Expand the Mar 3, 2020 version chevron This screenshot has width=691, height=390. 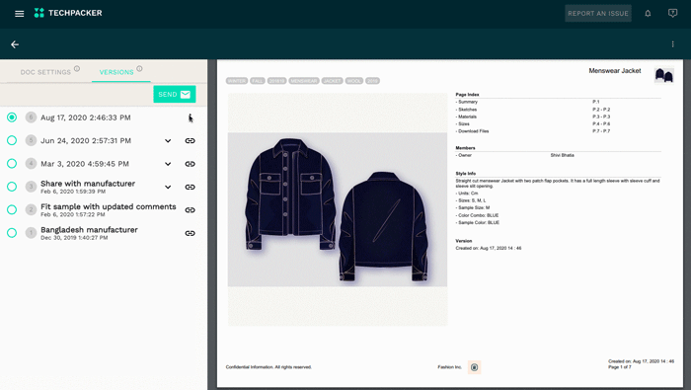(168, 164)
